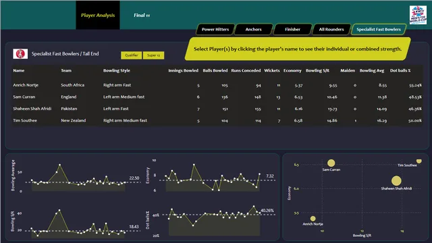Click the 18.43 bowling S/R label
Image resolution: width=432 pixels, height=243 pixels.
coord(134,227)
